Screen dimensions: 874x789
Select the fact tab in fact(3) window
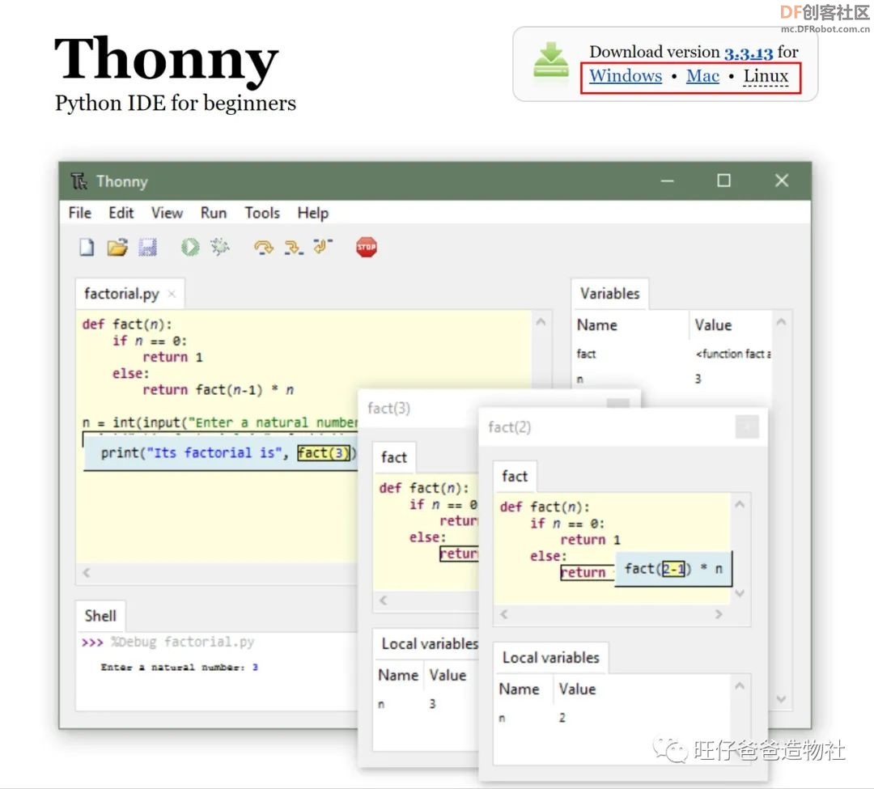(393, 457)
